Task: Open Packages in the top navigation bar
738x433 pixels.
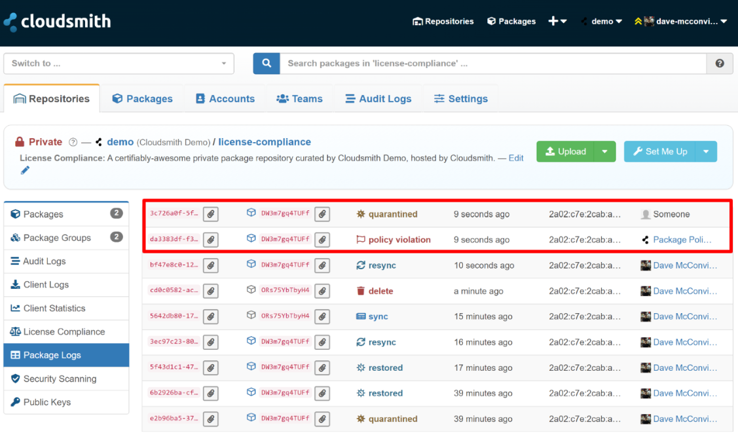Action: click(511, 21)
